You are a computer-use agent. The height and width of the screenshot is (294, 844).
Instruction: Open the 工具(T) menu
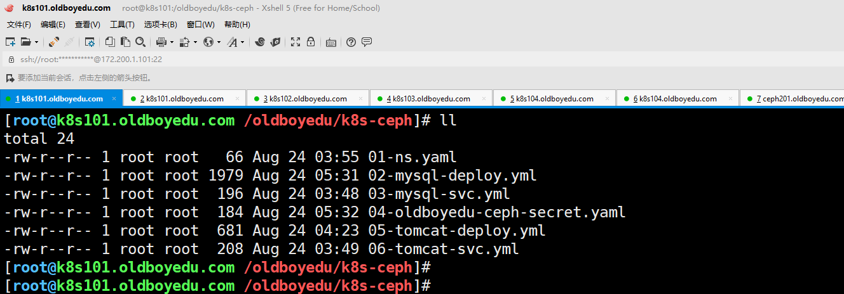coord(122,25)
